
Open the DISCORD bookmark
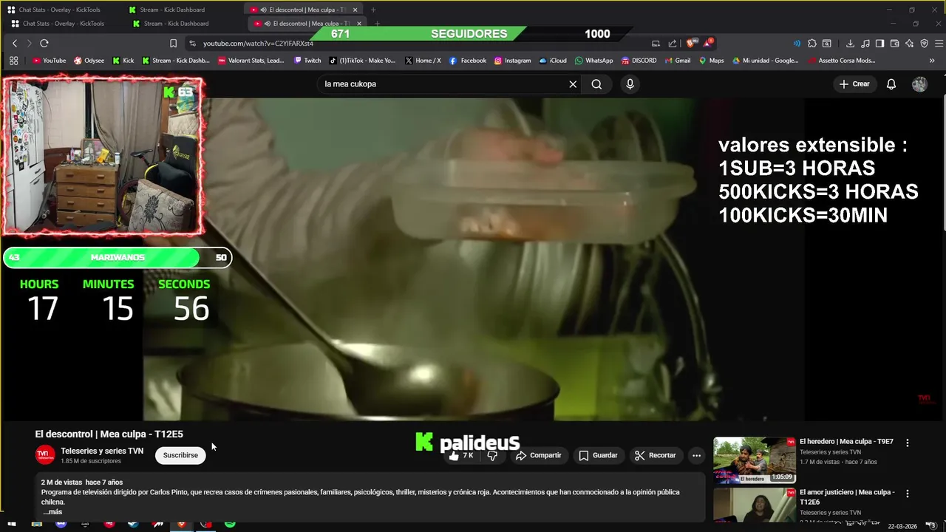click(x=639, y=61)
